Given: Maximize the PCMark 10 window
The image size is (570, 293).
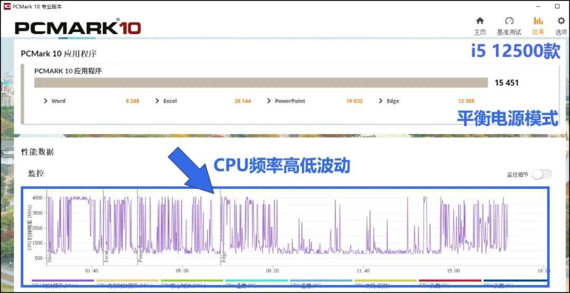Looking at the screenshot, I should 557,6.
